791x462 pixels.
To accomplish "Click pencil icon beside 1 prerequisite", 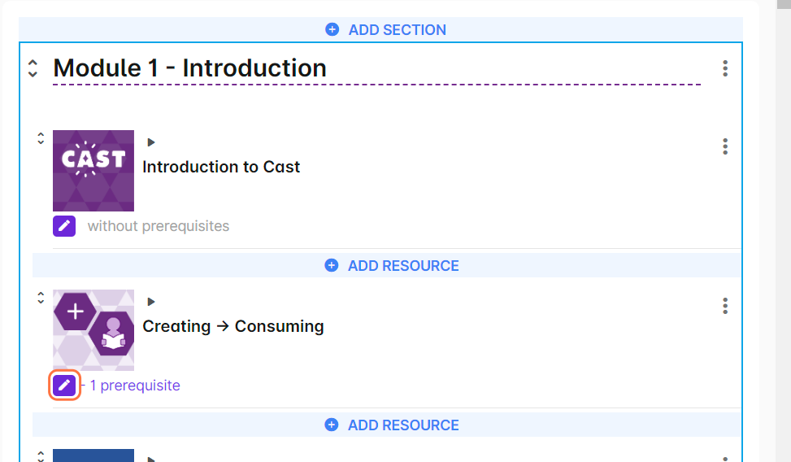I will pyautogui.click(x=64, y=386).
